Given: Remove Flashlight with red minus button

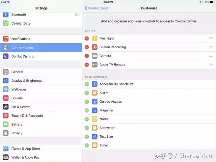Looking at the screenshot, I should coord(87,38).
